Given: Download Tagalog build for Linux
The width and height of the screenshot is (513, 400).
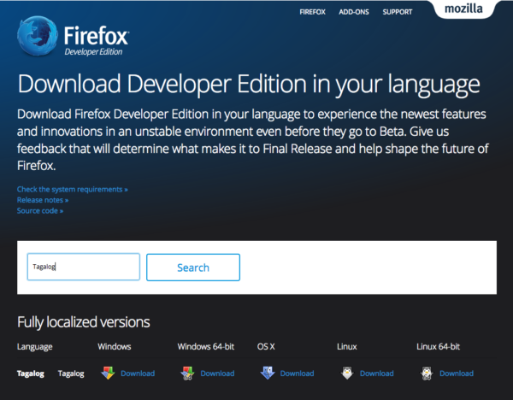Looking at the screenshot, I should [x=377, y=374].
